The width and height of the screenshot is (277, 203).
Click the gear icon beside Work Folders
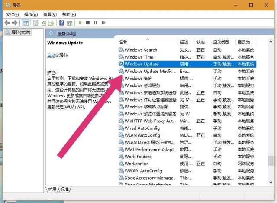(121, 156)
